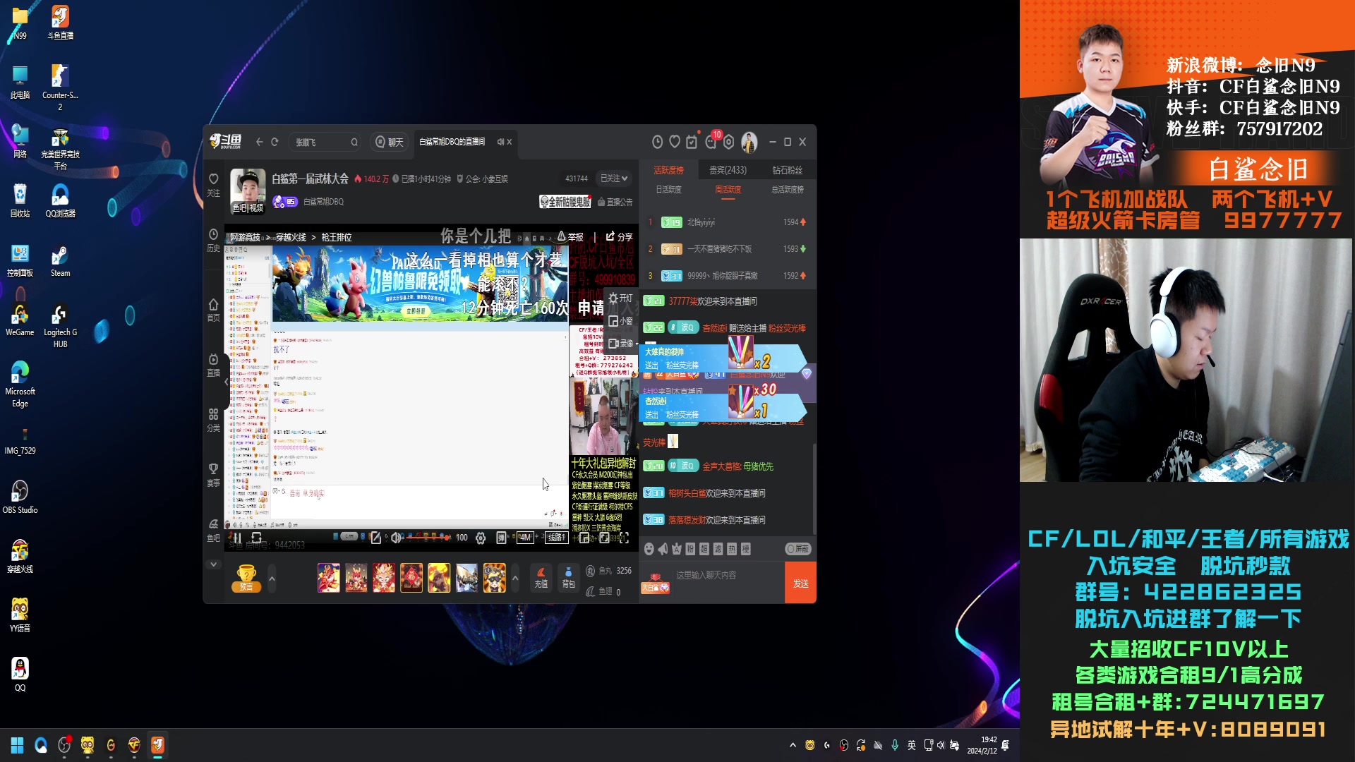1355x762 pixels.
Task: Click the 充值 recharge icon
Action: pyautogui.click(x=541, y=576)
